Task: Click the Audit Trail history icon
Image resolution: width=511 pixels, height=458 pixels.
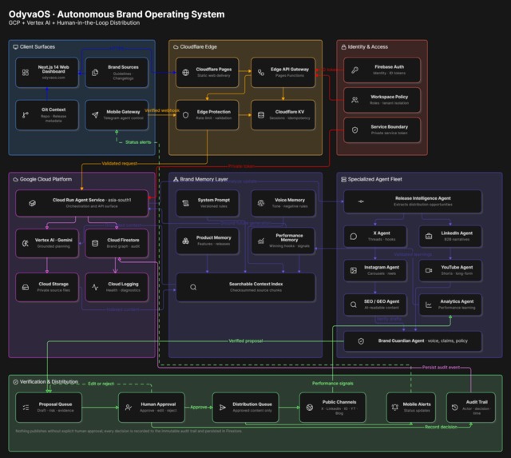Action: pyautogui.click(x=455, y=407)
